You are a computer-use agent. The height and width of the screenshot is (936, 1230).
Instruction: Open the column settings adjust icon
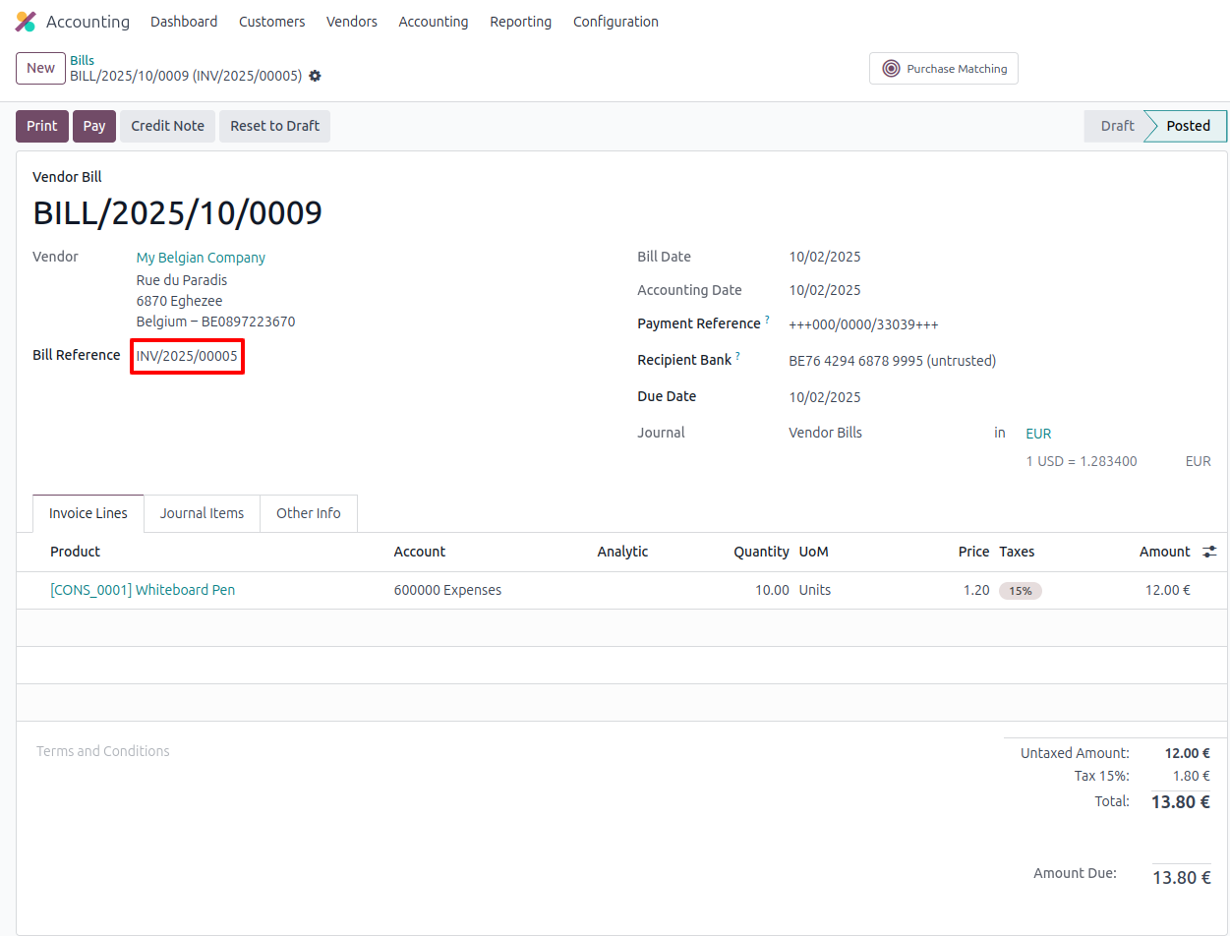[1209, 552]
